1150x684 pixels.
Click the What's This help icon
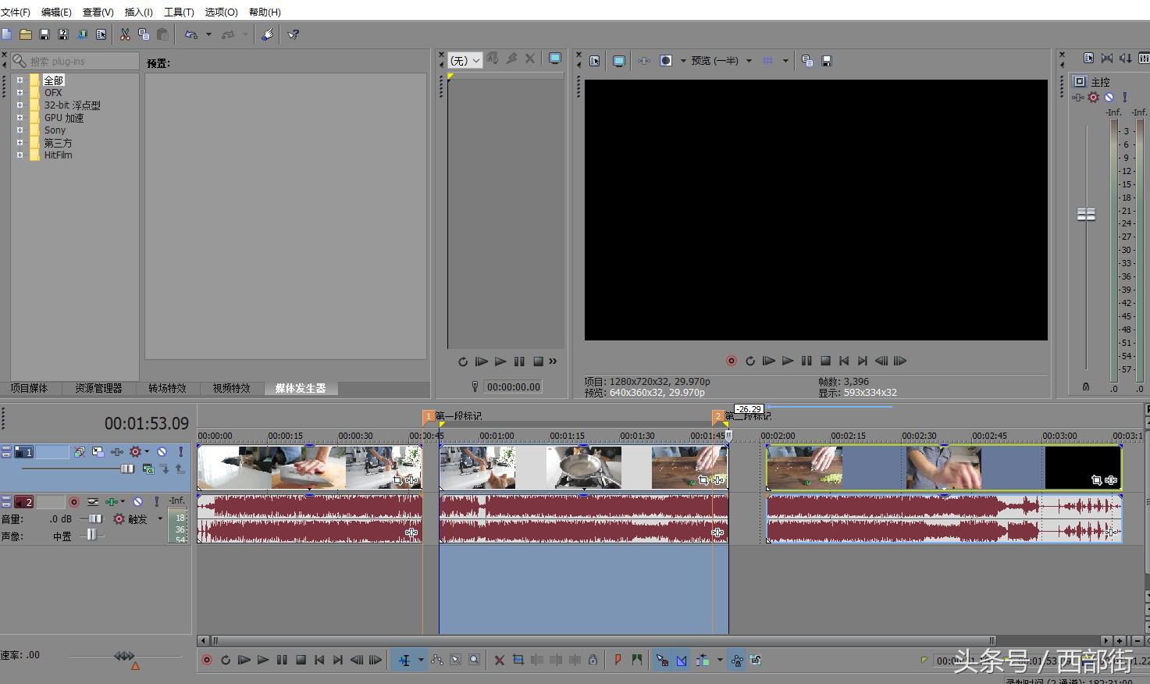(294, 34)
